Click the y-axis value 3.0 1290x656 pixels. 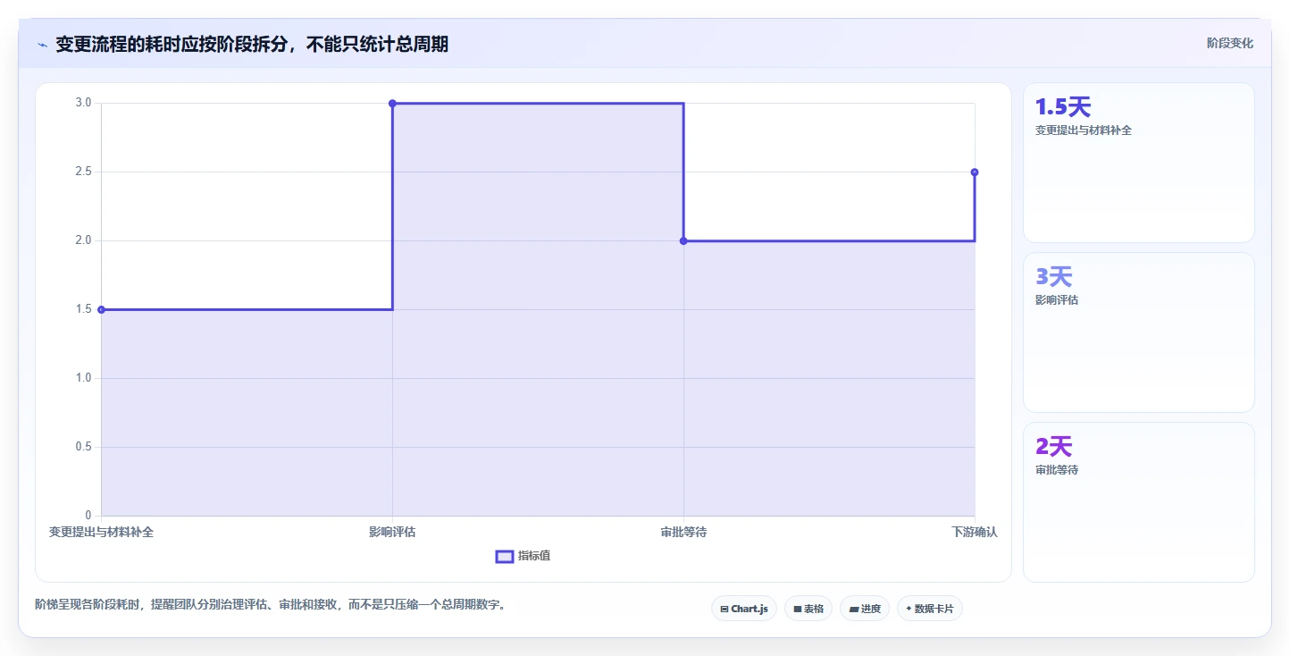point(83,103)
